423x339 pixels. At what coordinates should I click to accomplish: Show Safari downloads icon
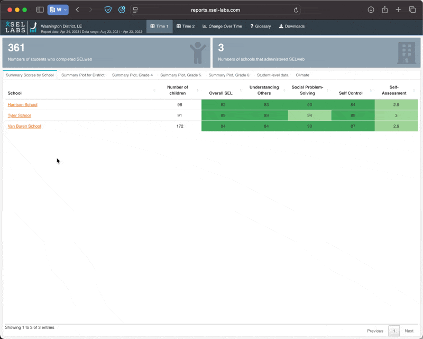point(371,10)
